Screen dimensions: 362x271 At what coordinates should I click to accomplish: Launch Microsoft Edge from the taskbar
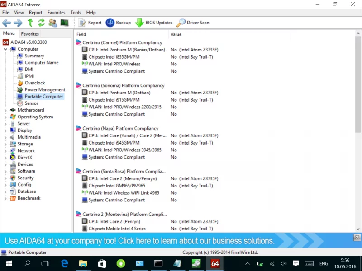(64, 263)
